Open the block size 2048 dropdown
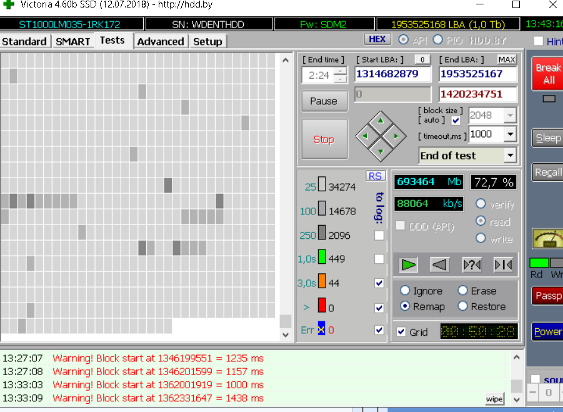This screenshot has width=563, height=412. [510, 115]
